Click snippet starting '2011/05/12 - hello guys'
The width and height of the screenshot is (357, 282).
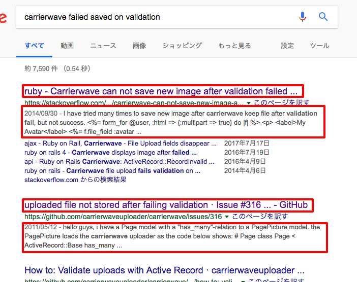pyautogui.click(x=172, y=236)
